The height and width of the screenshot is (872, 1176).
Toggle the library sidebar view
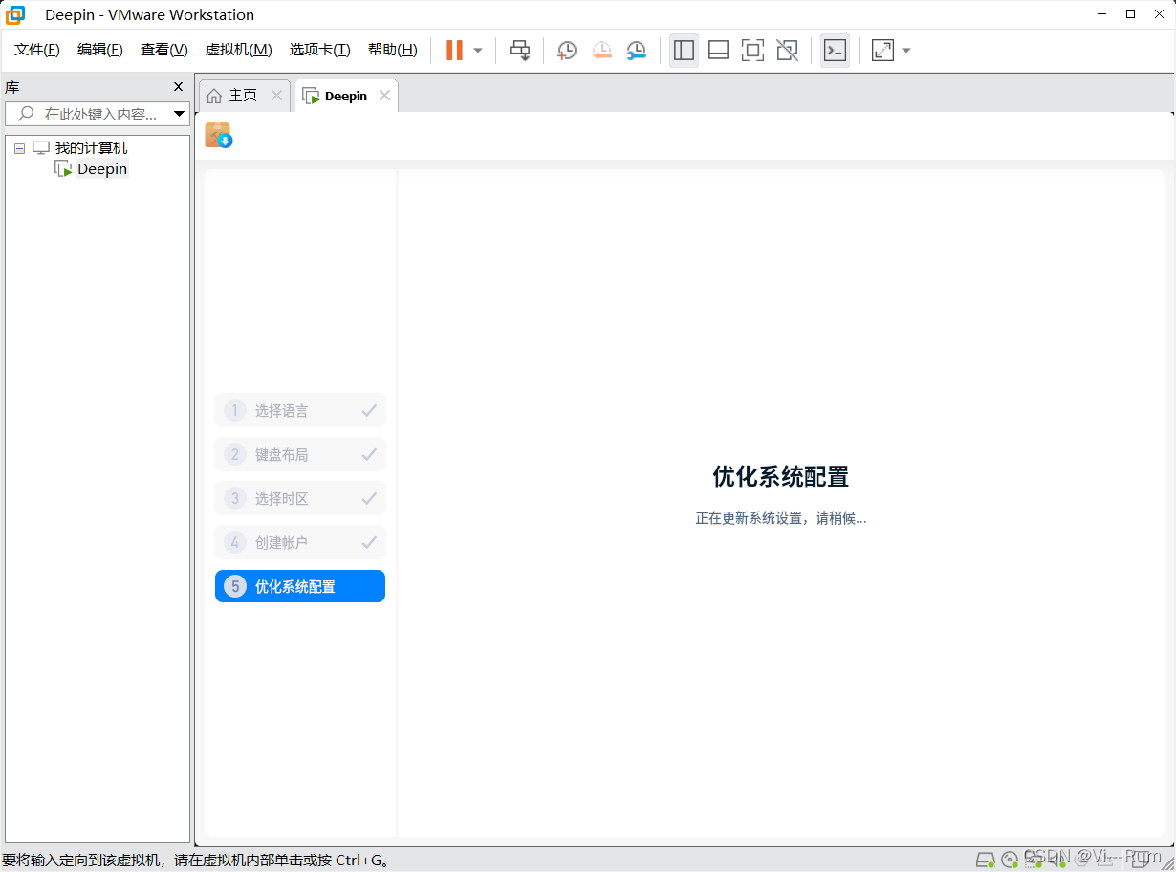(x=684, y=51)
